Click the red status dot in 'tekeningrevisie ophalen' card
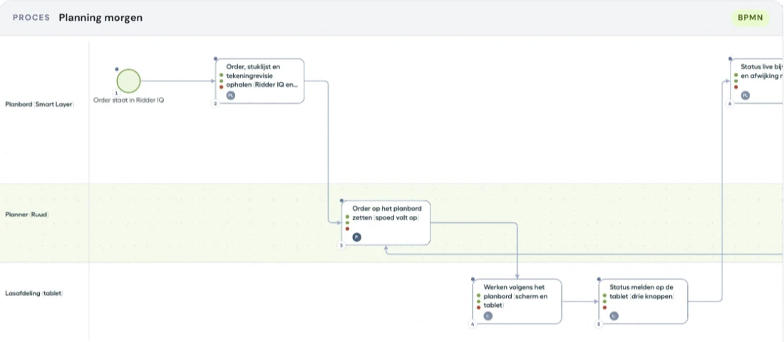The image size is (784, 342). click(x=221, y=87)
